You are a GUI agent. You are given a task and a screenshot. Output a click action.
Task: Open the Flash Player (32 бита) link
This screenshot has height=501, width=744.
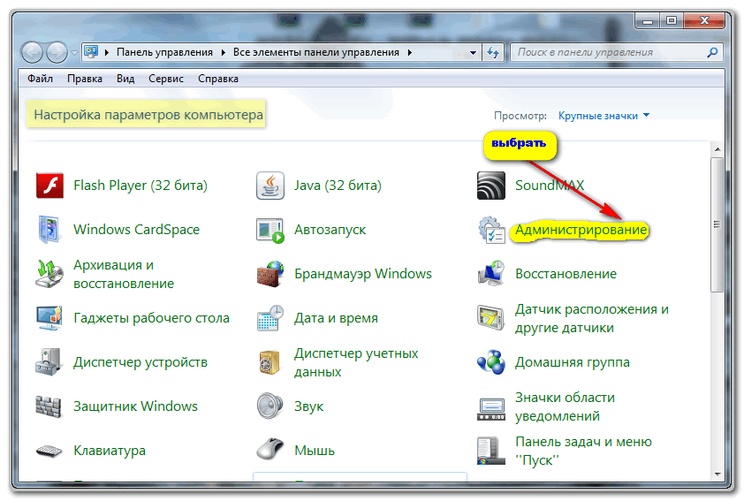point(140,186)
